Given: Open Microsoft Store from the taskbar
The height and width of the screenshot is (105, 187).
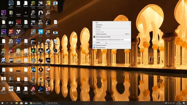Looking at the screenshot, I should click(21, 103).
